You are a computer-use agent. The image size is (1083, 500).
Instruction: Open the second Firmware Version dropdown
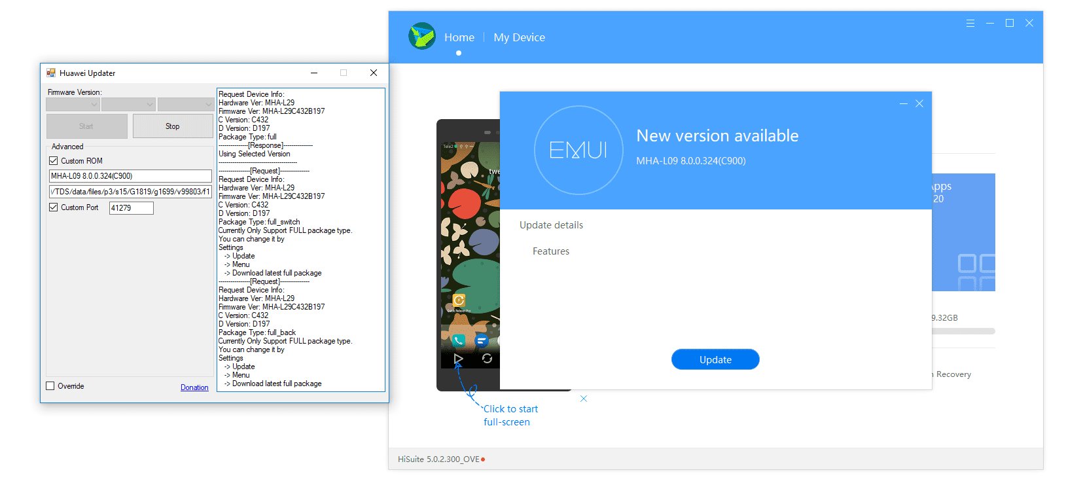[x=128, y=104]
